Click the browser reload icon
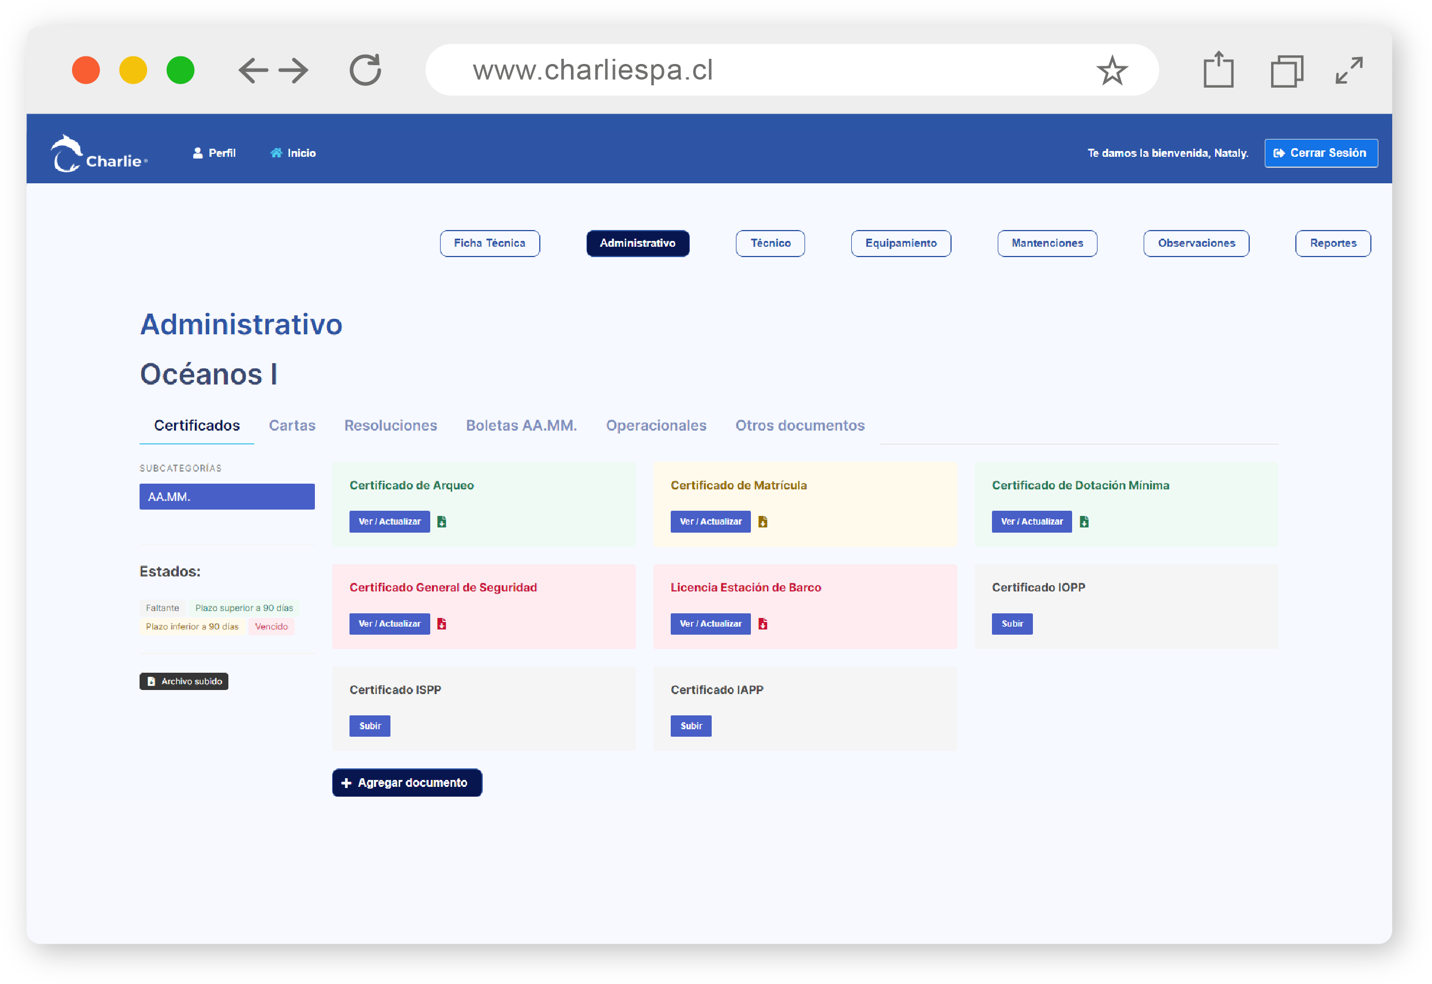The image size is (1432, 984). tap(365, 70)
